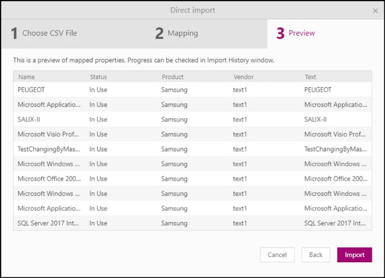Click SALIX-II value in the Text column
The height and width of the screenshot is (278, 385).
tap(316, 120)
